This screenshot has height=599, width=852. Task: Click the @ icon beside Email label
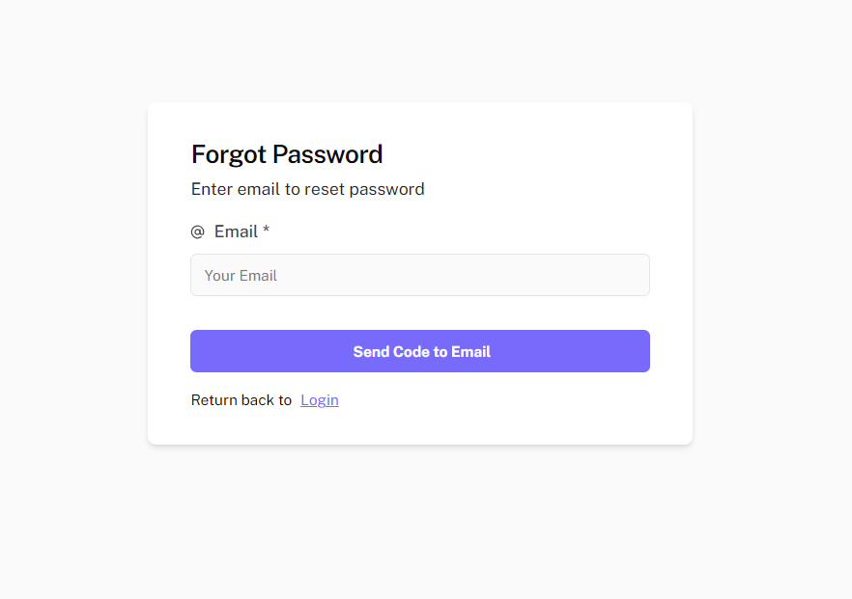coord(198,232)
